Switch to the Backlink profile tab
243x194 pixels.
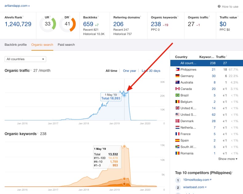pyautogui.click(x=16, y=45)
